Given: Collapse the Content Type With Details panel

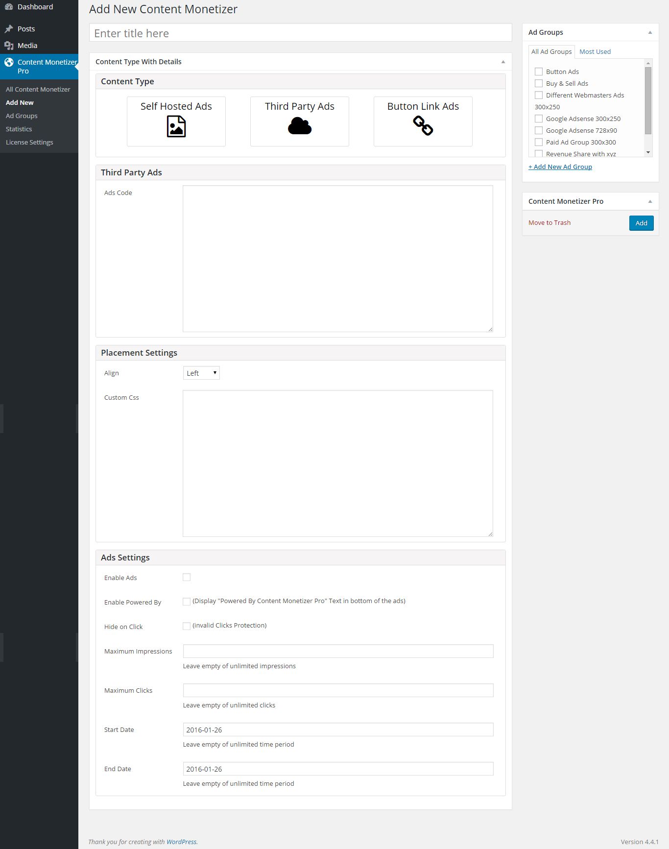Looking at the screenshot, I should [x=503, y=62].
